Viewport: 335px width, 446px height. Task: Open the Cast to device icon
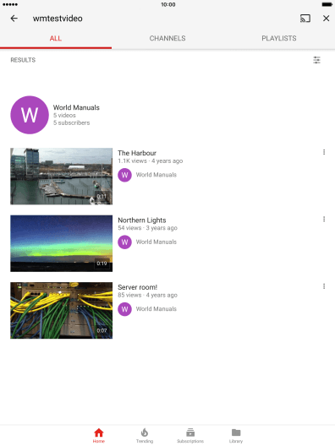pos(305,19)
